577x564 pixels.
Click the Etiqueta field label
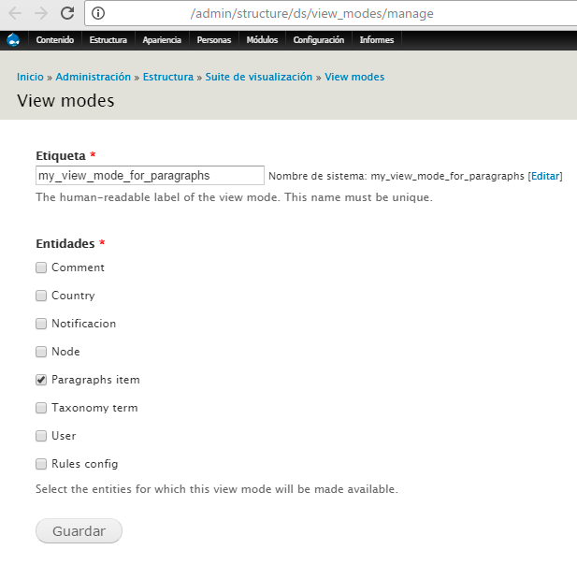click(x=61, y=156)
